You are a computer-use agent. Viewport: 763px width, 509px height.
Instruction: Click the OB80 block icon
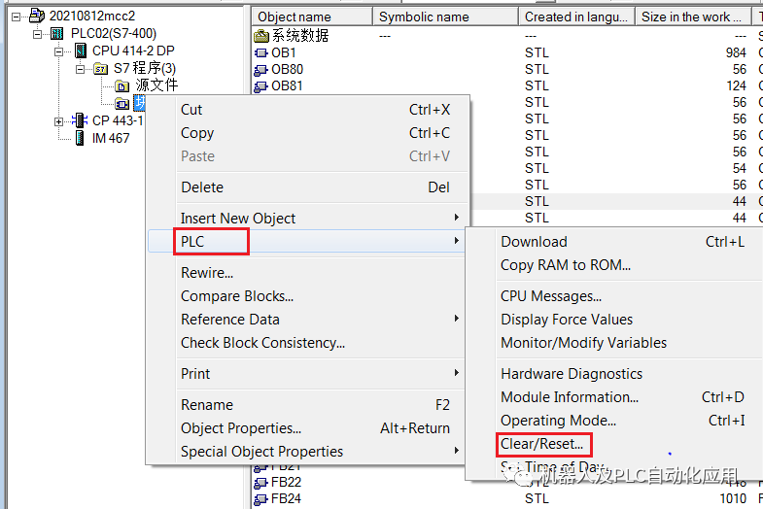(x=260, y=70)
